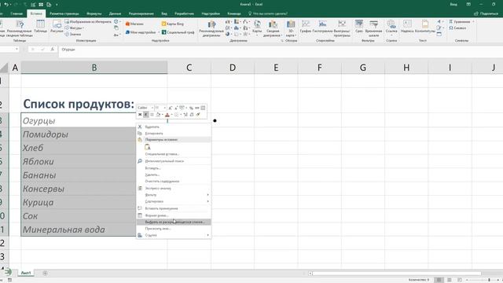The height and width of the screenshot is (283, 503).
Task: Insert a Выигрыш/проигрыш sparkline
Action: pos(342,28)
